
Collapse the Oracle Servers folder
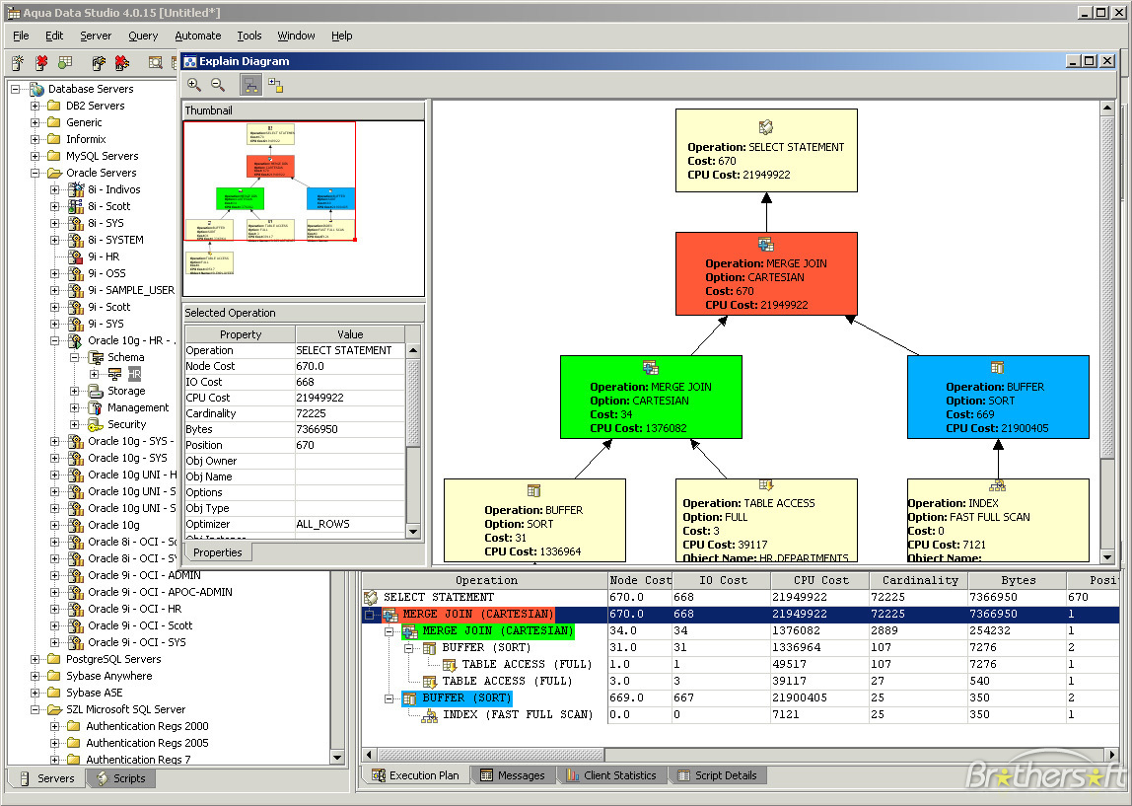pyautogui.click(x=35, y=173)
